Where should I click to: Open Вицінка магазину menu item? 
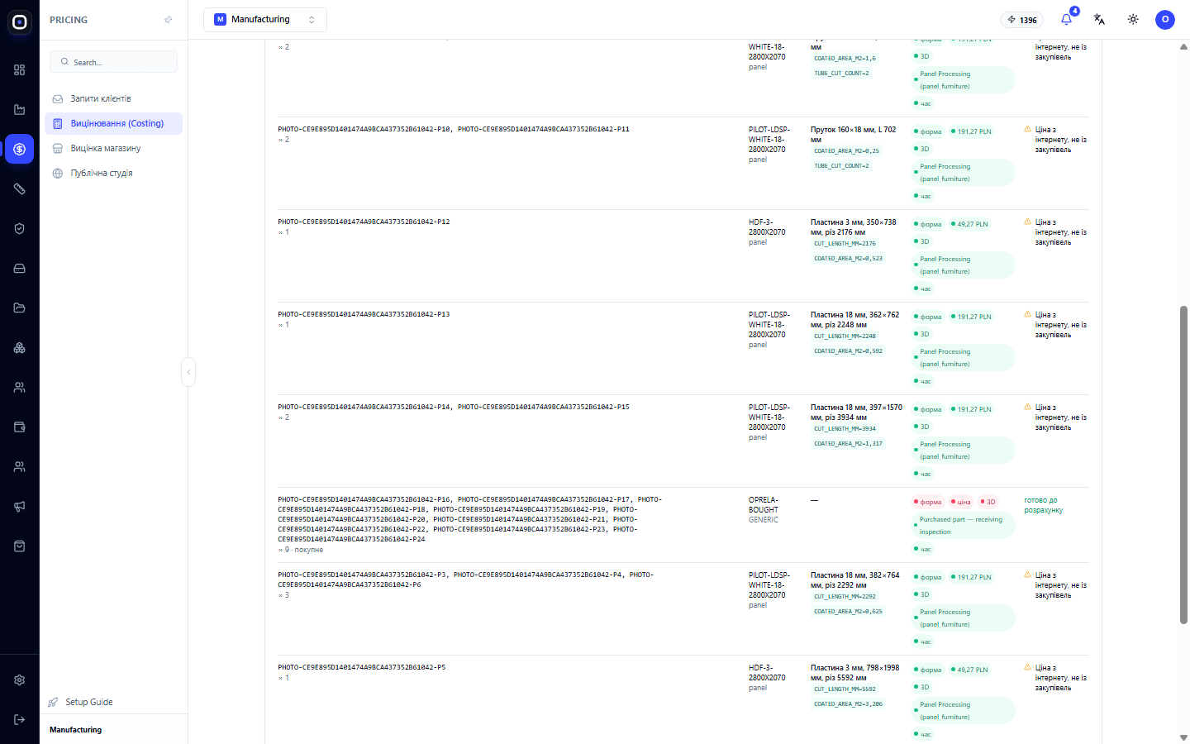(114, 148)
